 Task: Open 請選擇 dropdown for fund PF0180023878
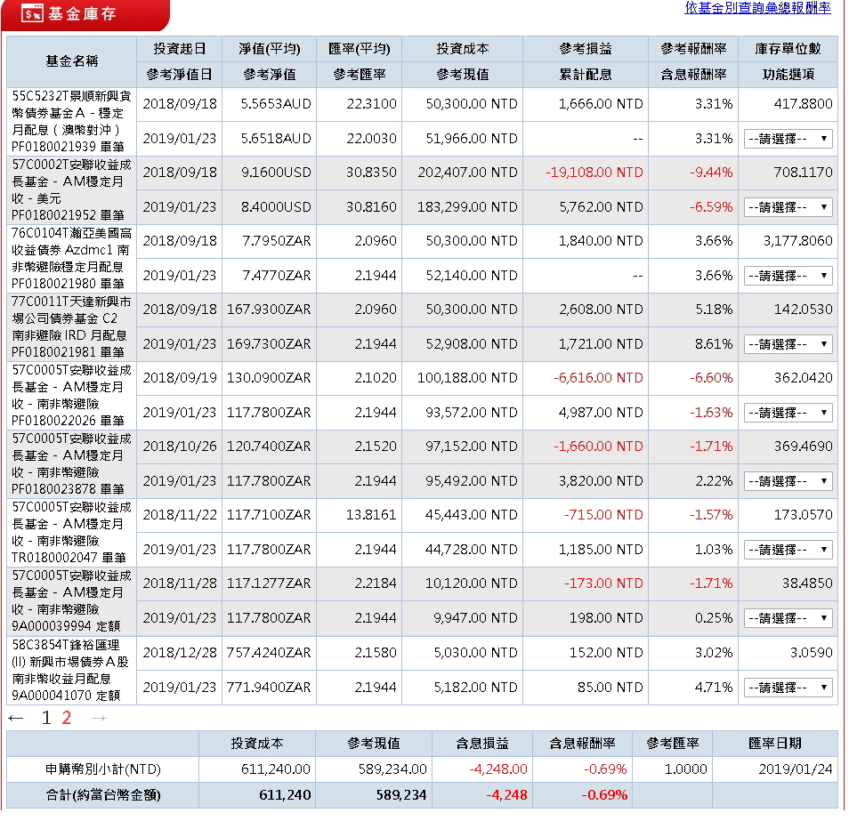[787, 481]
